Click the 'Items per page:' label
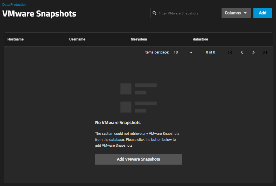This screenshot has width=276, height=186. coord(157,52)
